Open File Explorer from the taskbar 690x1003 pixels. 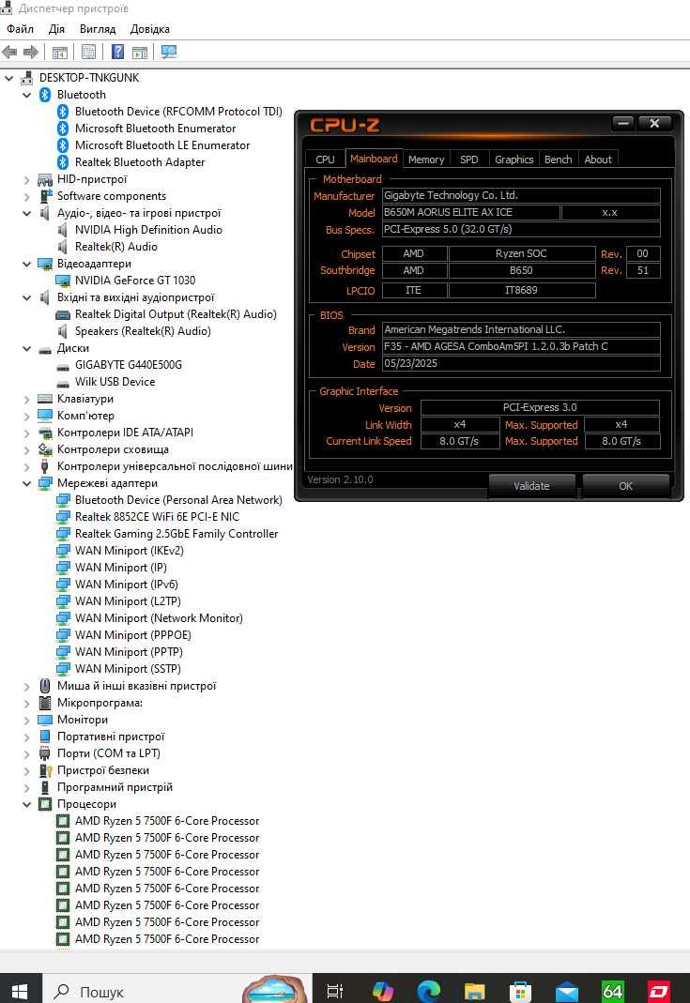[x=474, y=991]
